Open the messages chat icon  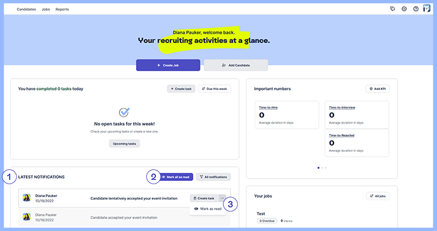[x=393, y=9]
